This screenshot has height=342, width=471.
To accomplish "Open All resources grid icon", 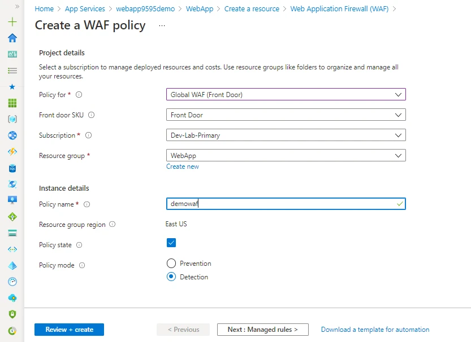I will pos(12,103).
